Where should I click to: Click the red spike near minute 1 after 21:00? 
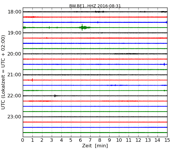(32, 80)
